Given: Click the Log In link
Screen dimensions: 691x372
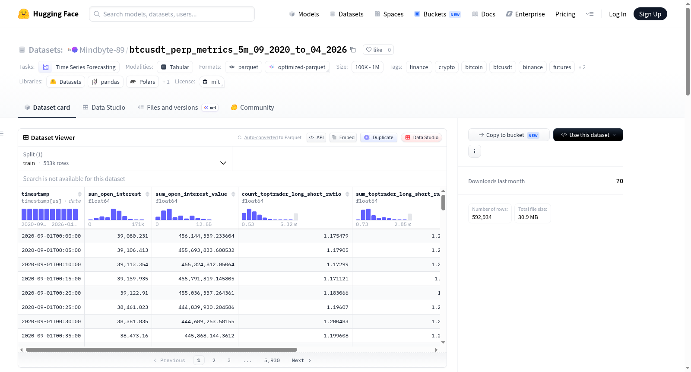Looking at the screenshot, I should click(618, 14).
